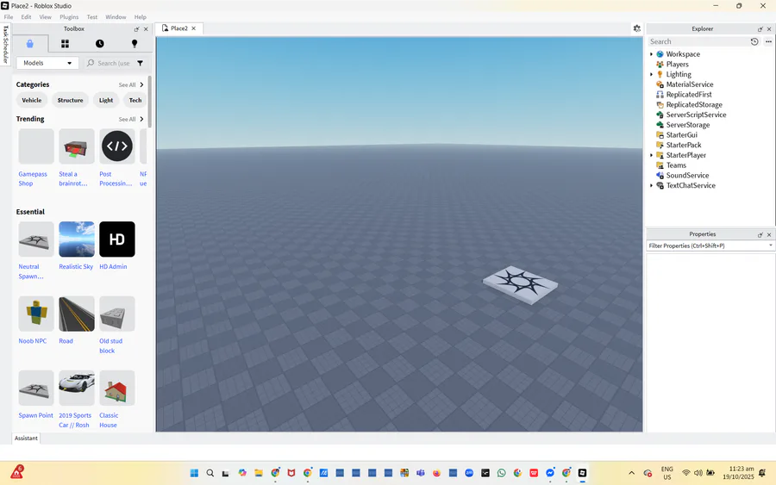Click the Toolbox search filter icon
Viewport: 776px width, 485px height.
[x=140, y=63]
